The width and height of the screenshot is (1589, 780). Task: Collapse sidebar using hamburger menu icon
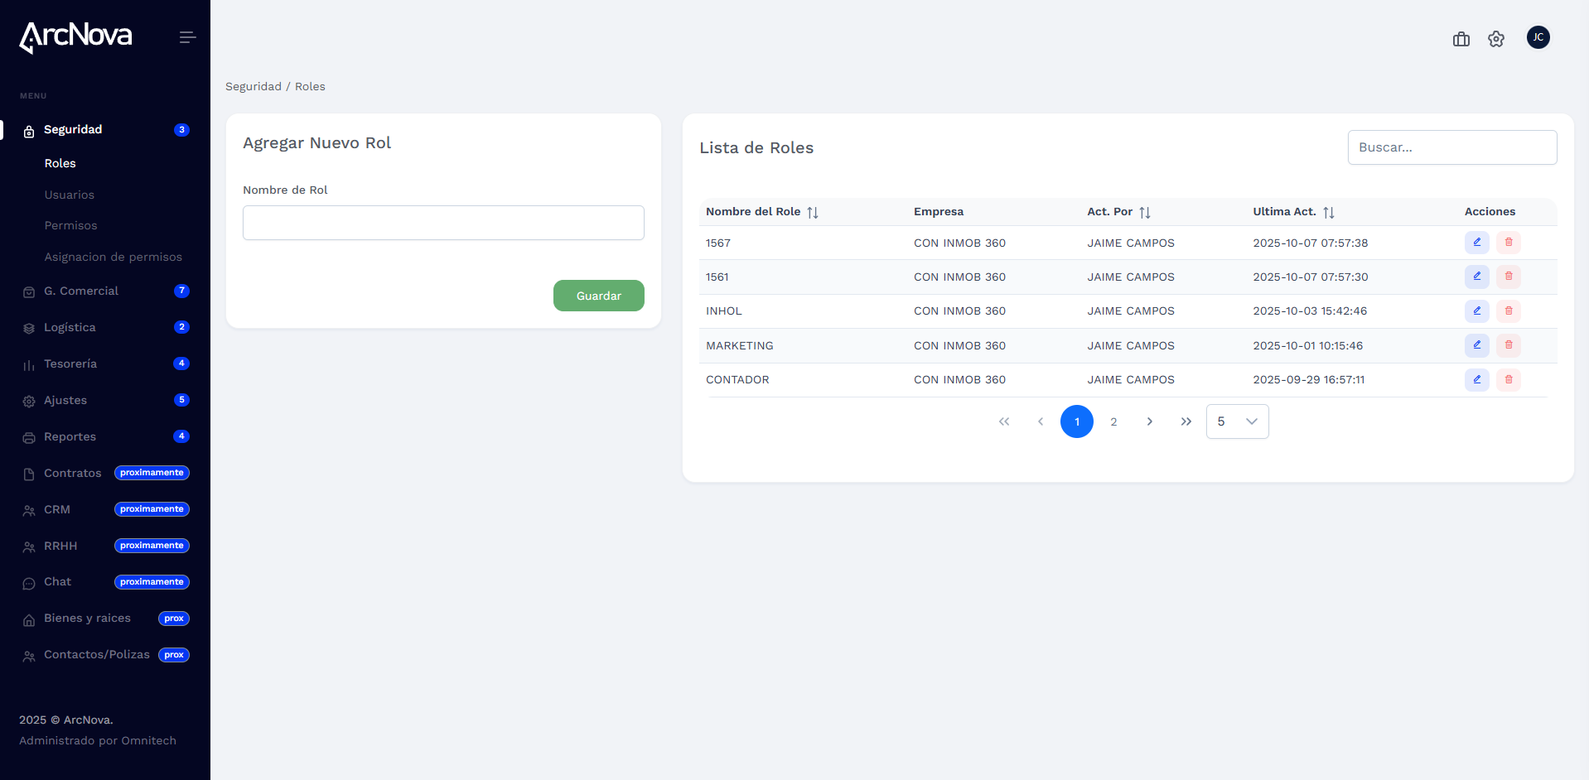click(x=187, y=37)
